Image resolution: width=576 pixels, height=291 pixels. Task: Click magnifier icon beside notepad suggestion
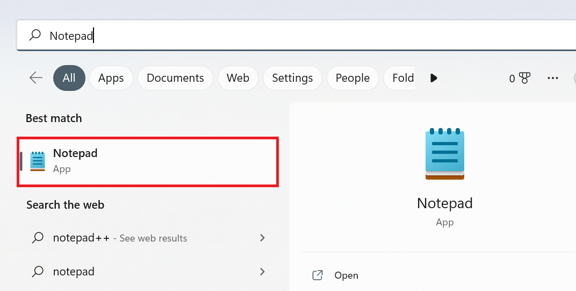coord(38,272)
